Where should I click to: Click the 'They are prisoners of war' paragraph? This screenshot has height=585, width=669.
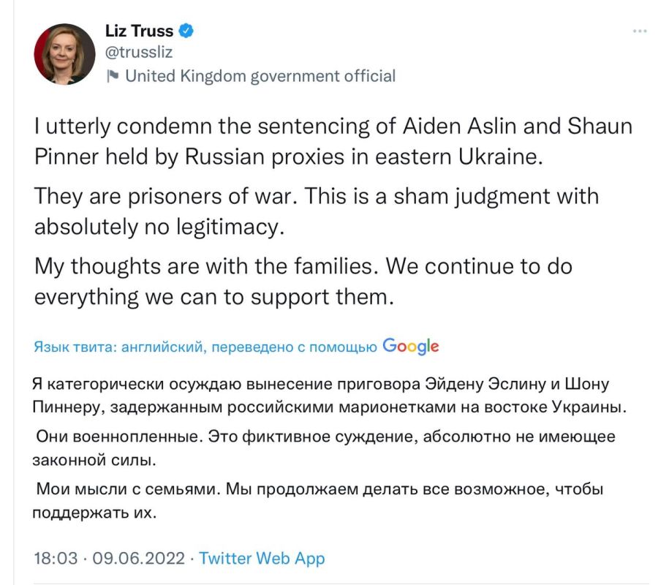point(316,211)
